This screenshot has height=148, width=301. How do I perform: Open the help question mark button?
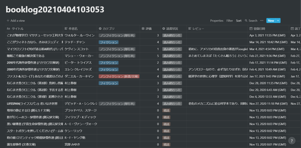pyautogui.click(x=292, y=141)
